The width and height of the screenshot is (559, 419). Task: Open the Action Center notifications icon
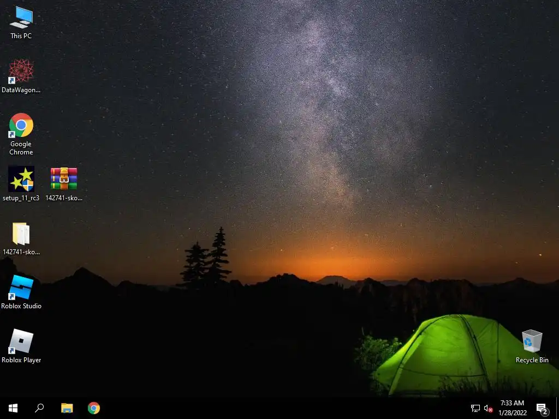[542, 408]
